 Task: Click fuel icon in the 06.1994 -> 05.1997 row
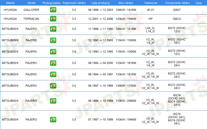(x=53, y=74)
